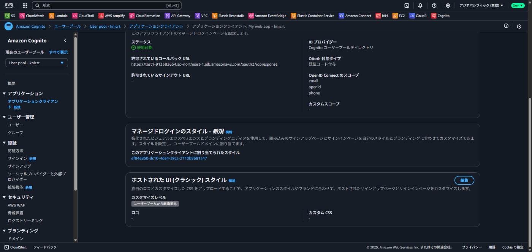Viewport: 532px width, 252px height.
Task: Click すべて表示 link in sidebar
Action: coord(59,52)
